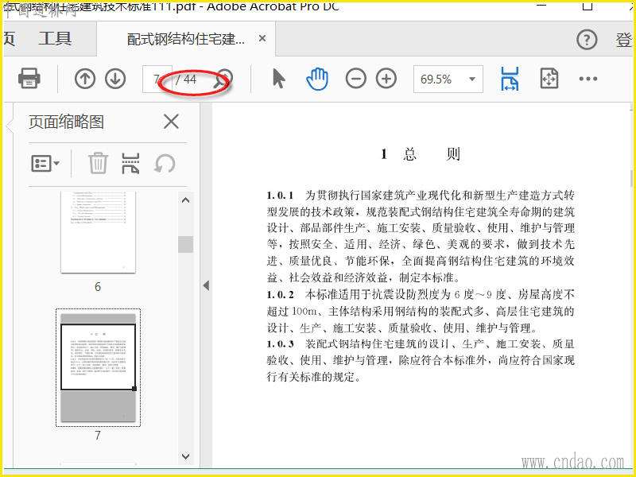
Task: Open thumbnail options dropdown menu
Action: tap(45, 164)
